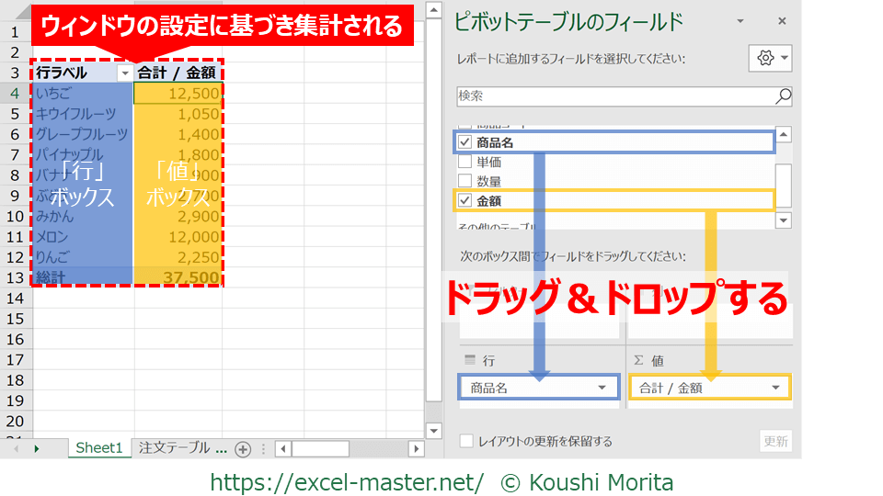Open the task pane options dropdown arrow
Screen dimensions: 883x496
pos(746,21)
